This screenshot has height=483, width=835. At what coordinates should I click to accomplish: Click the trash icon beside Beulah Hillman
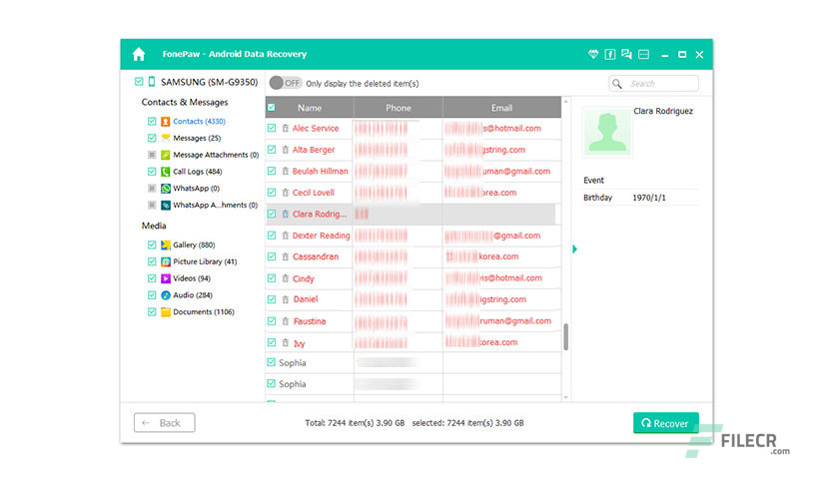coord(286,171)
